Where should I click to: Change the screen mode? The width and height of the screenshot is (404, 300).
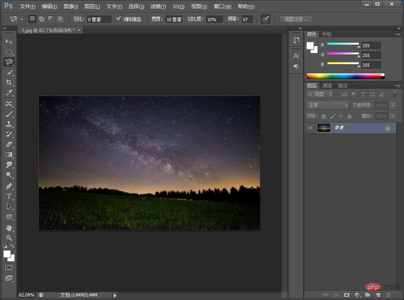[x=9, y=278]
